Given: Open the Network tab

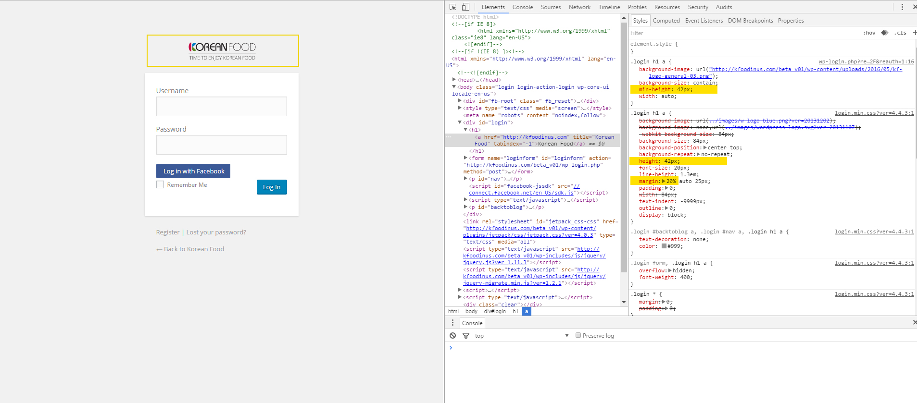Looking at the screenshot, I should tap(579, 7).
